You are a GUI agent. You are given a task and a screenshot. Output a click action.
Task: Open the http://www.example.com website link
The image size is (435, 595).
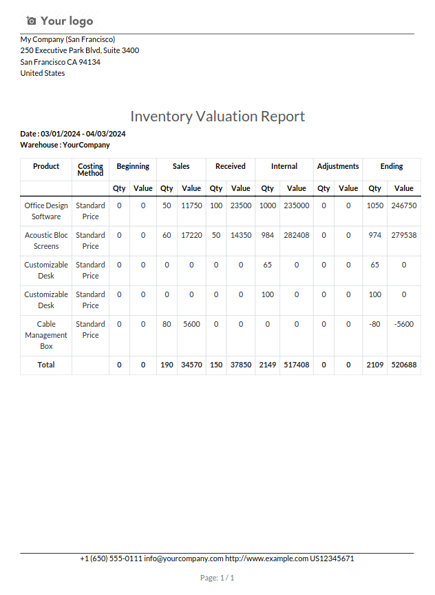(x=266, y=558)
